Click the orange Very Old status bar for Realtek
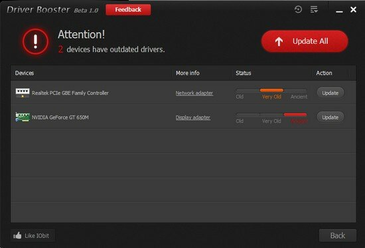This screenshot has height=248, width=365. [271, 90]
